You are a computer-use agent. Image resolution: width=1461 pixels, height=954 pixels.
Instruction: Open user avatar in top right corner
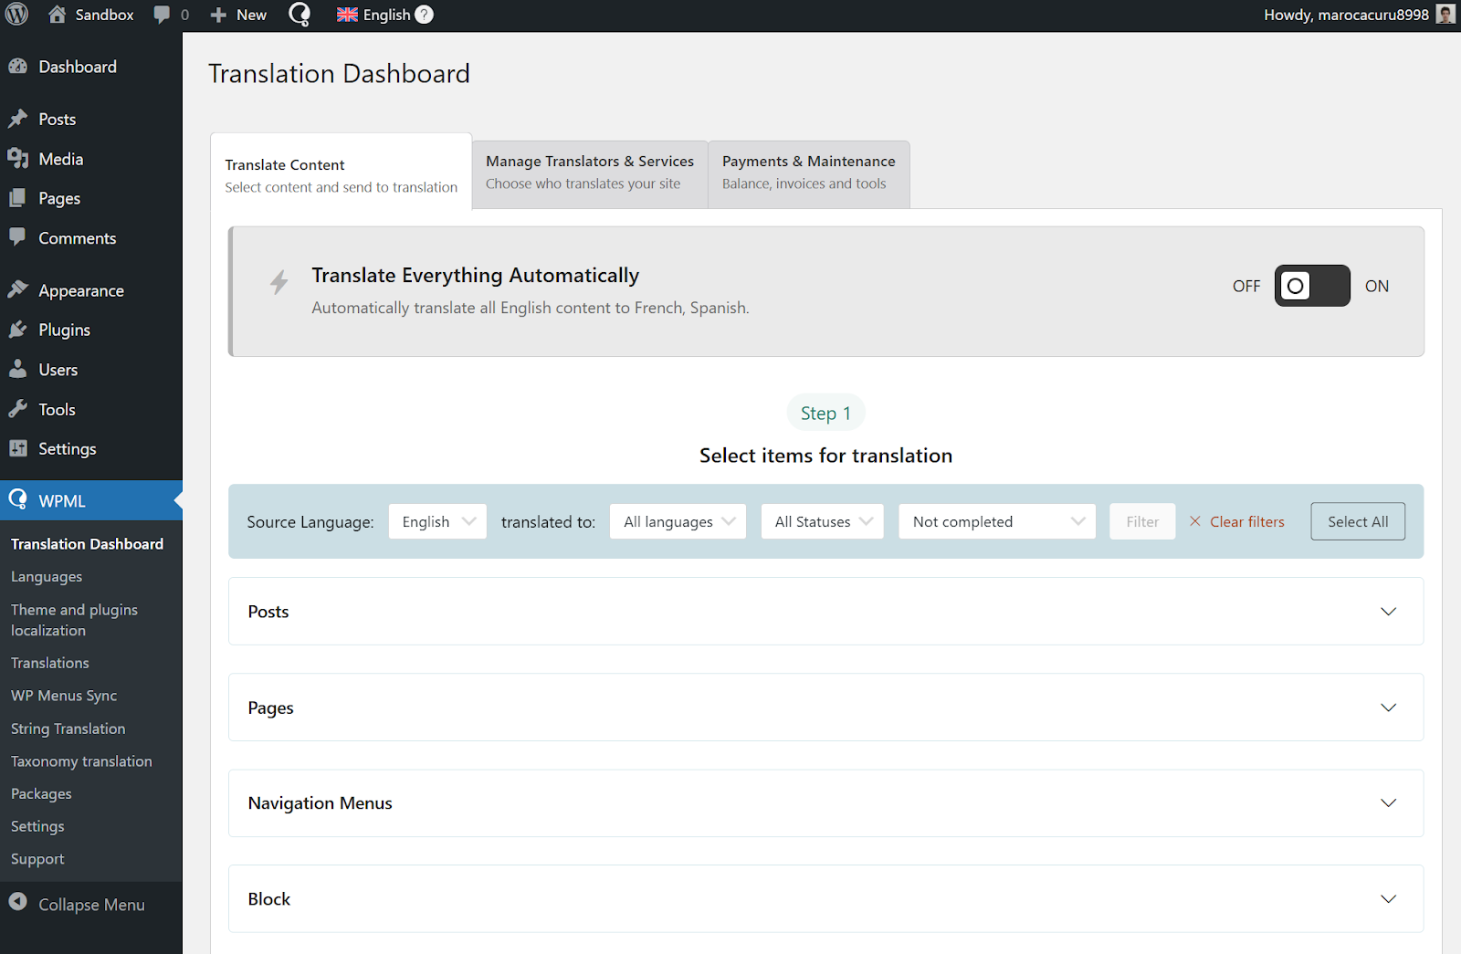click(x=1445, y=15)
